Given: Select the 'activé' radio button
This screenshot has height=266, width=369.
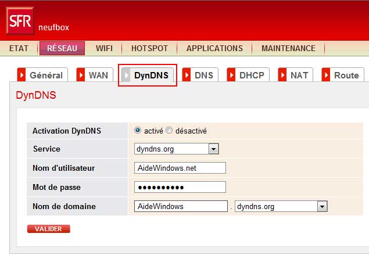Looking at the screenshot, I should click(x=138, y=131).
